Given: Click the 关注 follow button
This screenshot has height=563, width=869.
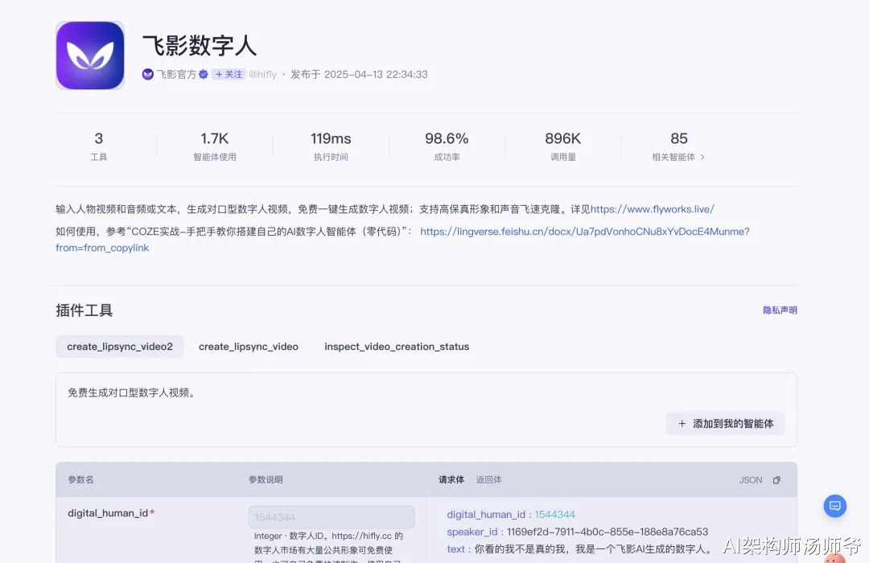Looking at the screenshot, I should (x=229, y=75).
